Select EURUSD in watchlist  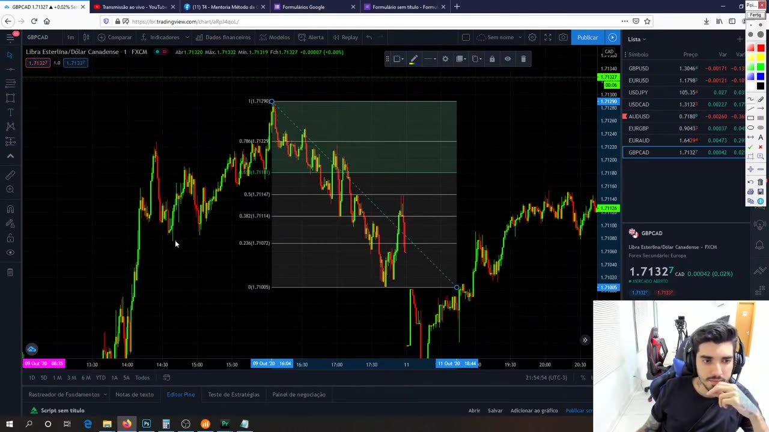pos(684,80)
